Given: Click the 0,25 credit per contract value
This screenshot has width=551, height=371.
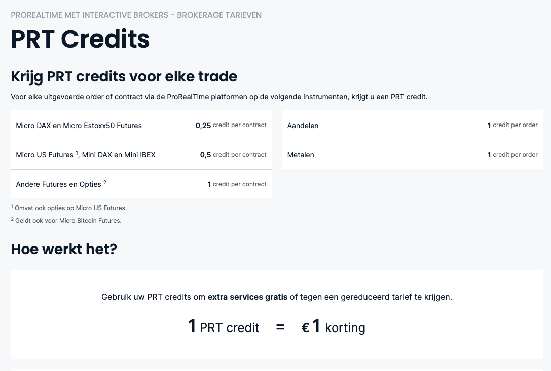Looking at the screenshot, I should click(231, 126).
